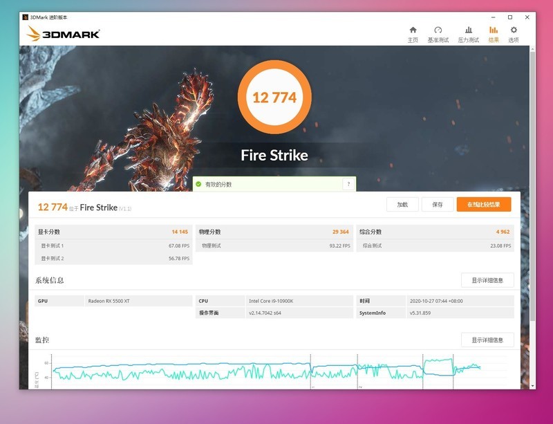Click the Fire Strike title text

(x=274, y=155)
